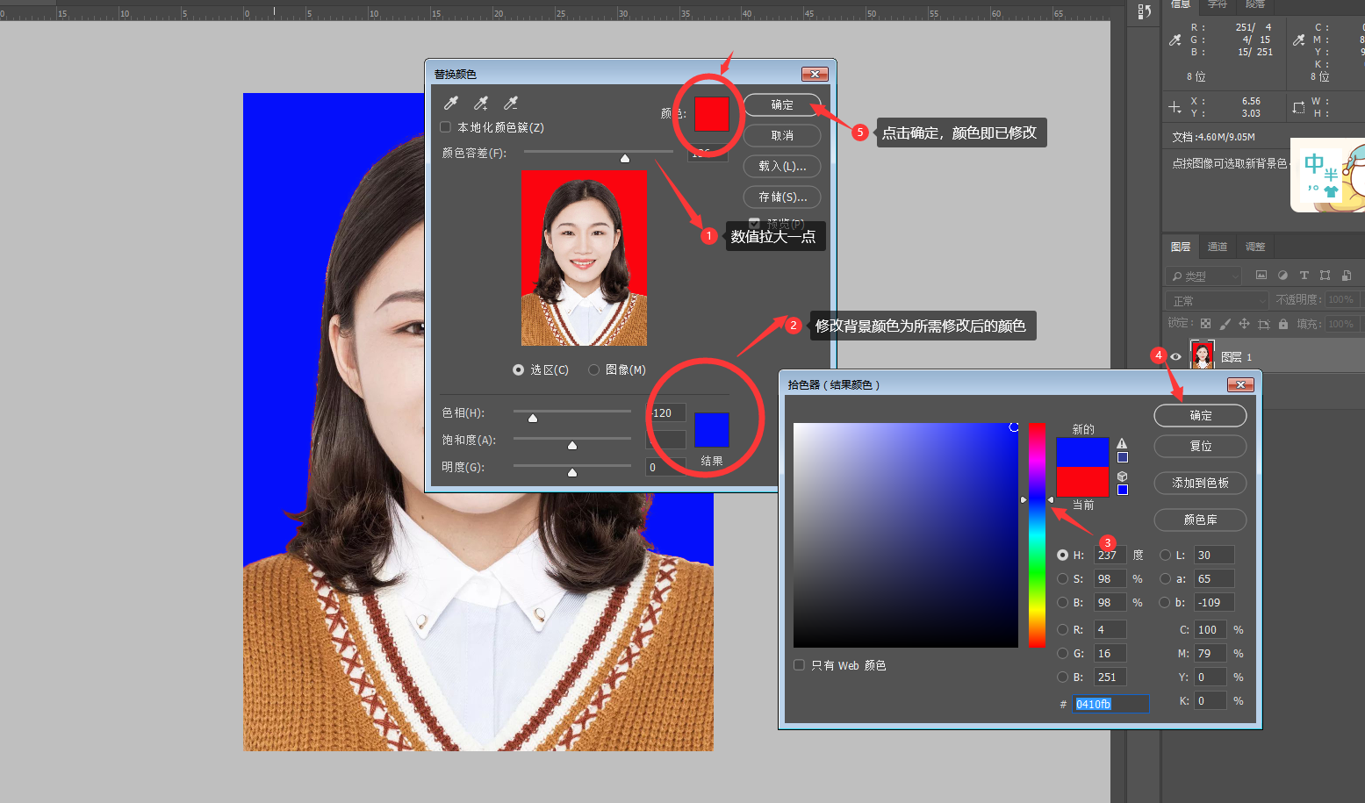Screen dimensions: 1365x803
Task: Click the selection preview image in Replace Color
Action: [x=584, y=257]
